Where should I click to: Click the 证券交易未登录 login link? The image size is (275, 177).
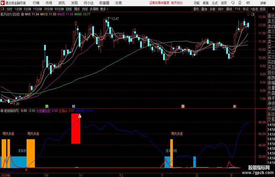[159, 3]
